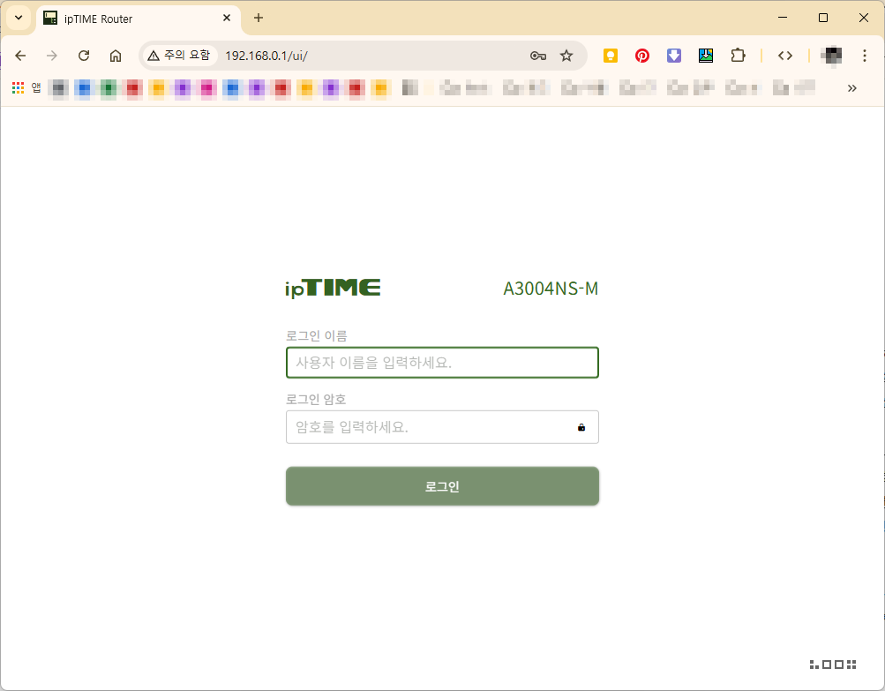Click the 로그인 암호 label
Viewport: 885px width, 691px height.
coord(316,400)
